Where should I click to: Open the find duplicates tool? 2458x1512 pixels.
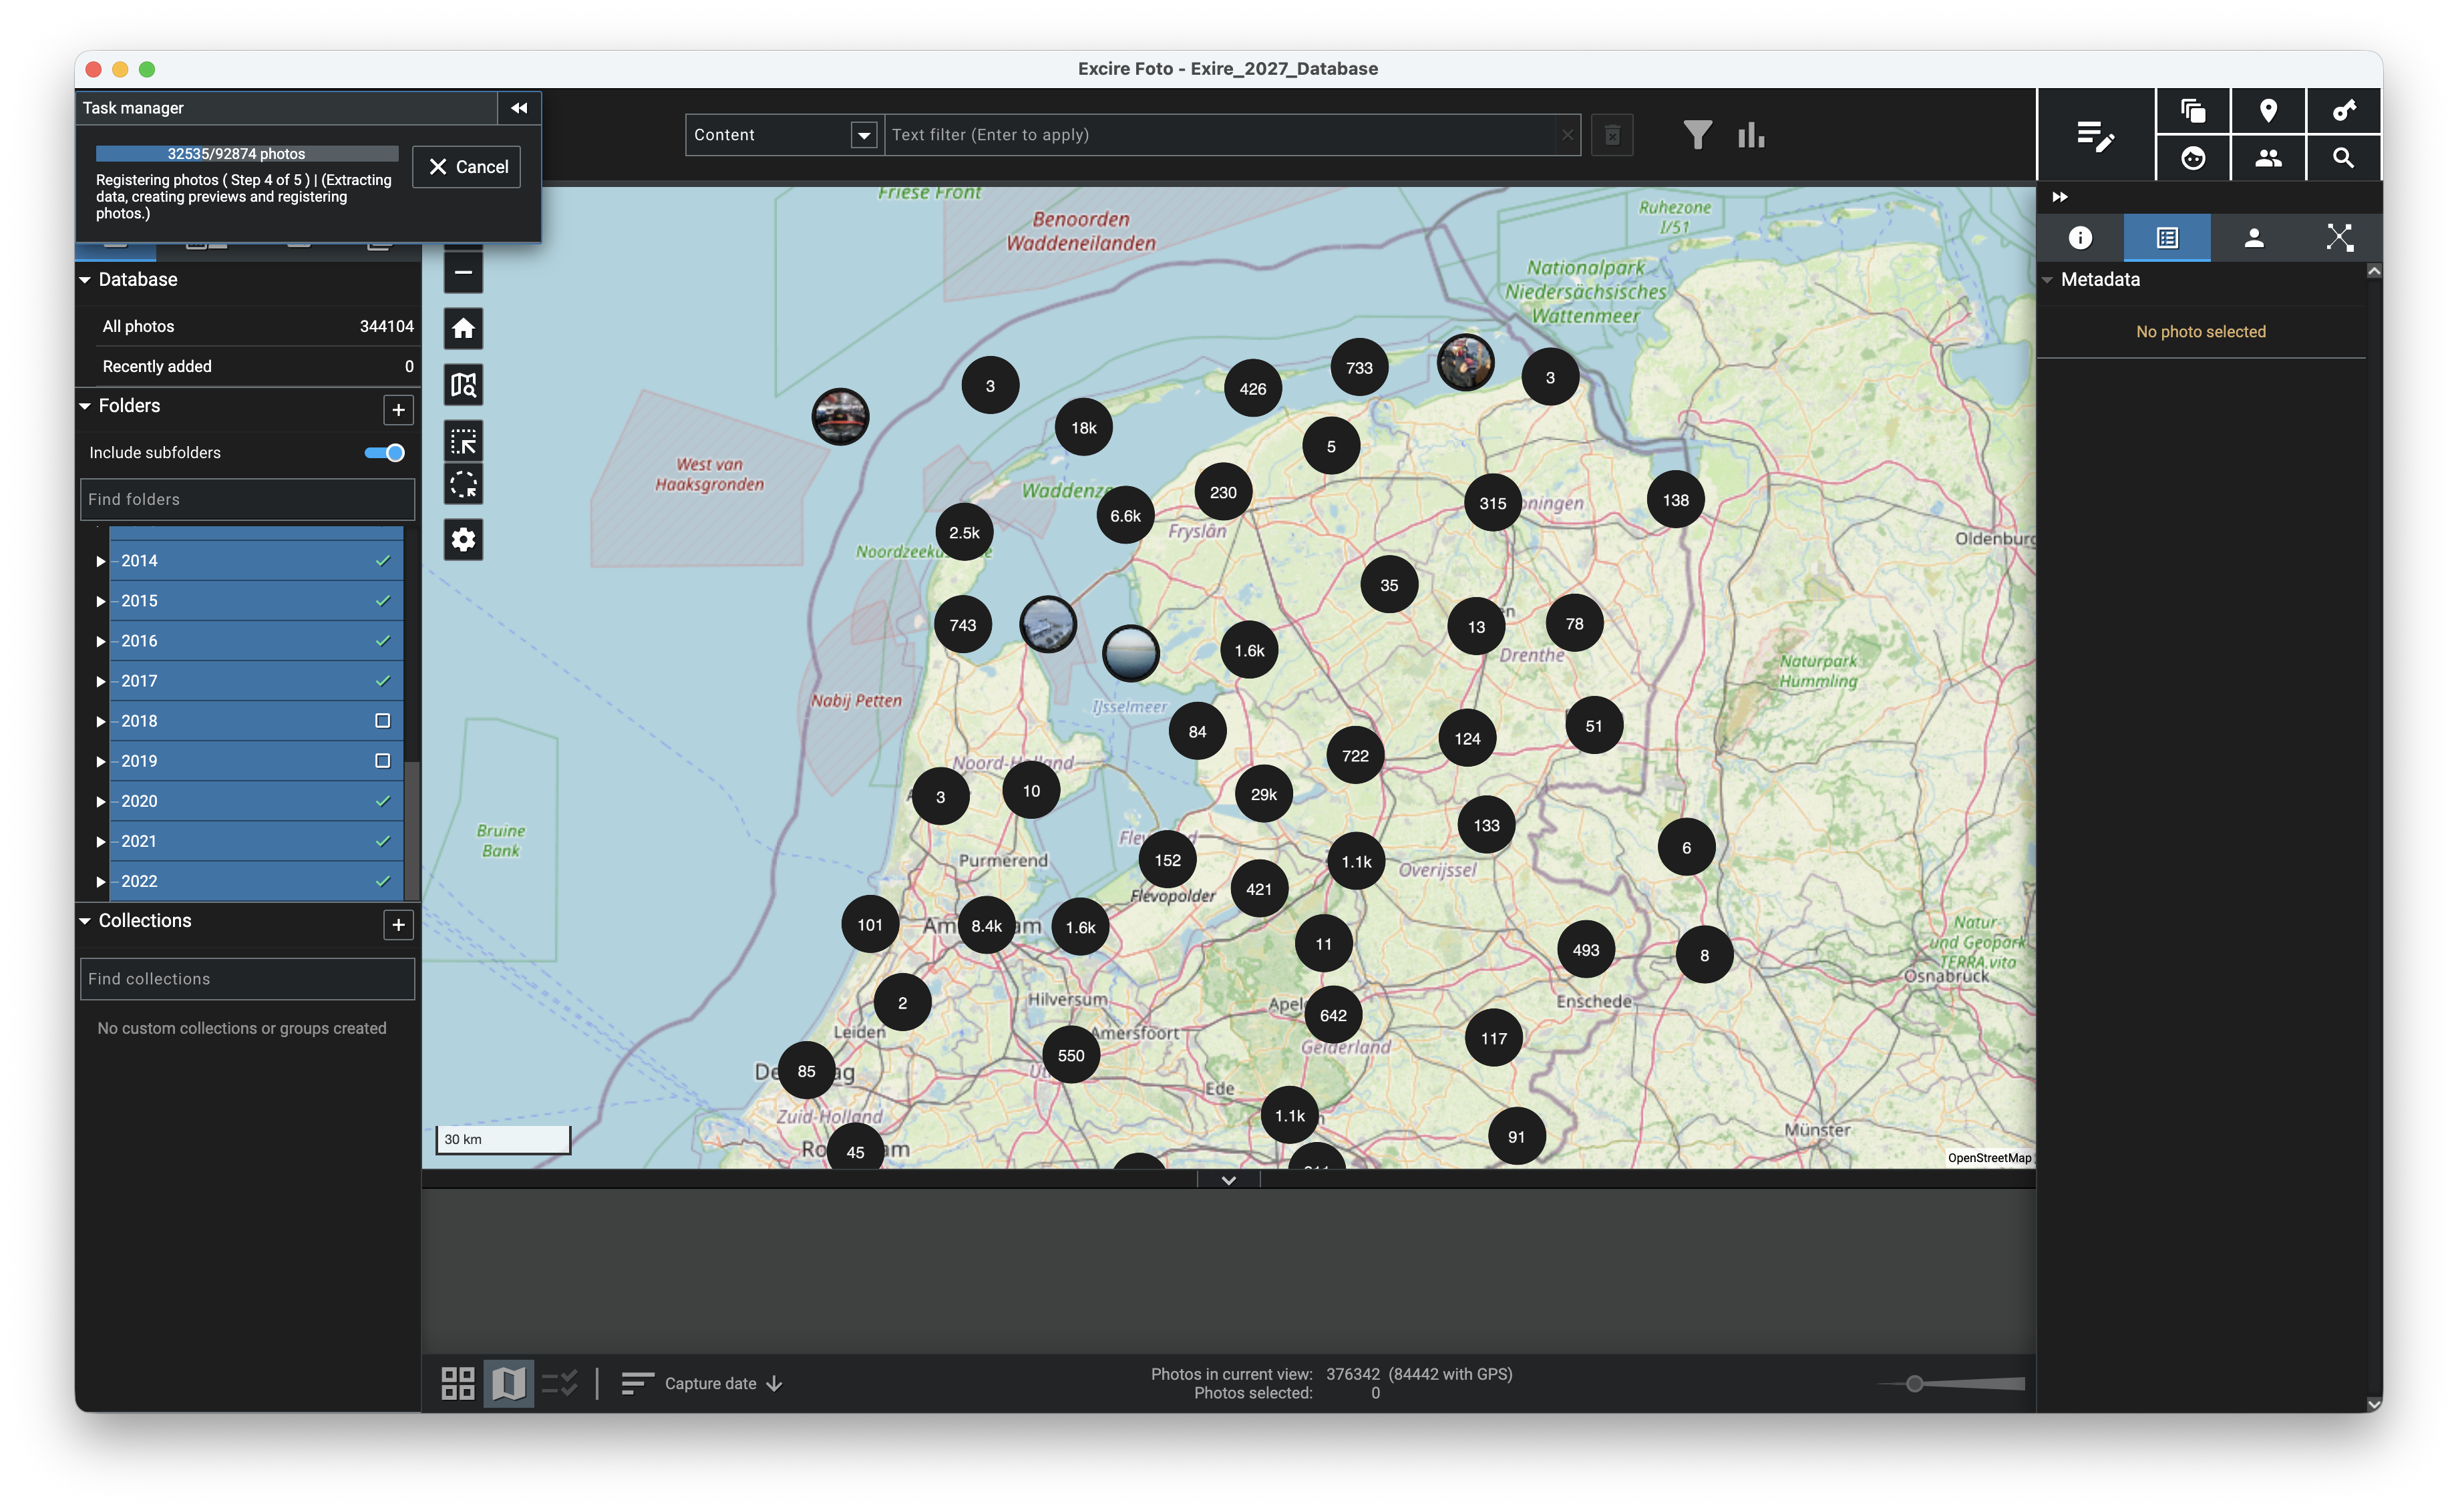[2193, 110]
